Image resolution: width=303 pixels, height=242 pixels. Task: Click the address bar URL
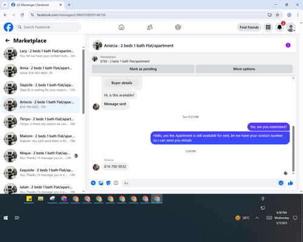[x=71, y=15]
